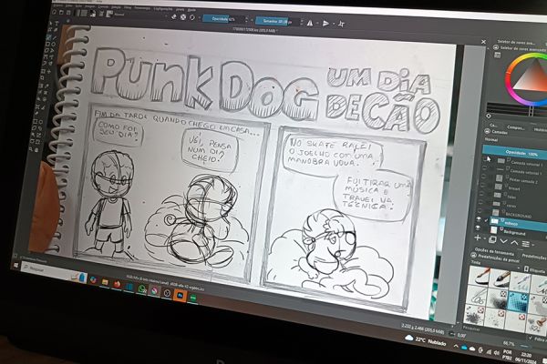547x364 pixels.
Task: Click the 22°C Nublado weather widget
Action: tap(426, 340)
